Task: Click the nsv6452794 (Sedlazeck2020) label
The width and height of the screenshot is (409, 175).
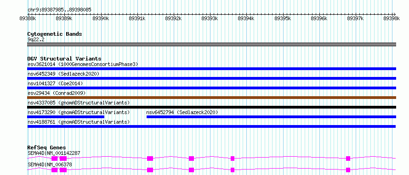Action: (182, 112)
